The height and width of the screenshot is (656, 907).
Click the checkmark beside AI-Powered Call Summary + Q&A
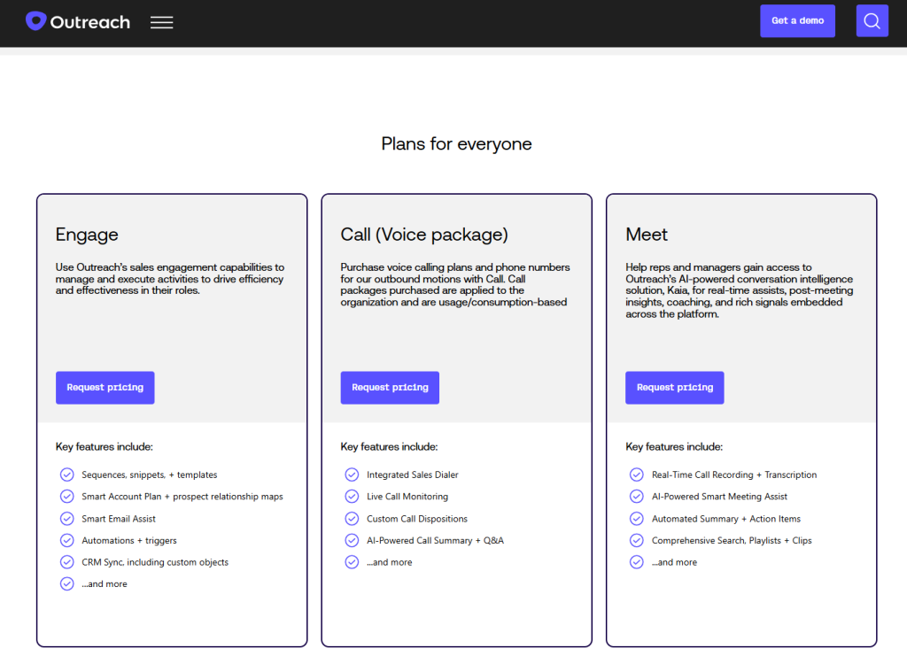pyautogui.click(x=352, y=540)
